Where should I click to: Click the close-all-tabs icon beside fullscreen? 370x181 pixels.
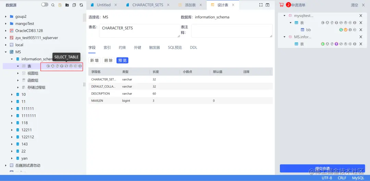pos(267,5)
